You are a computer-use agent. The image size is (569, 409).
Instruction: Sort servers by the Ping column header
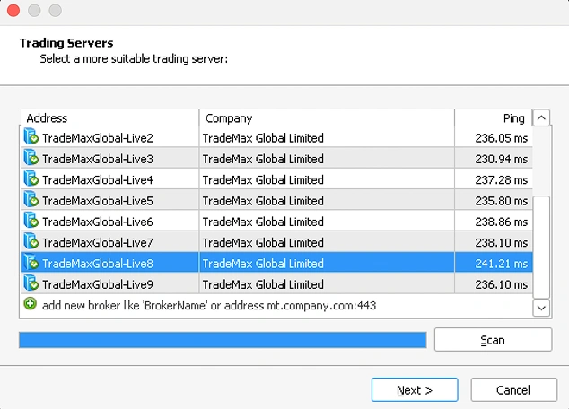pyautogui.click(x=494, y=118)
